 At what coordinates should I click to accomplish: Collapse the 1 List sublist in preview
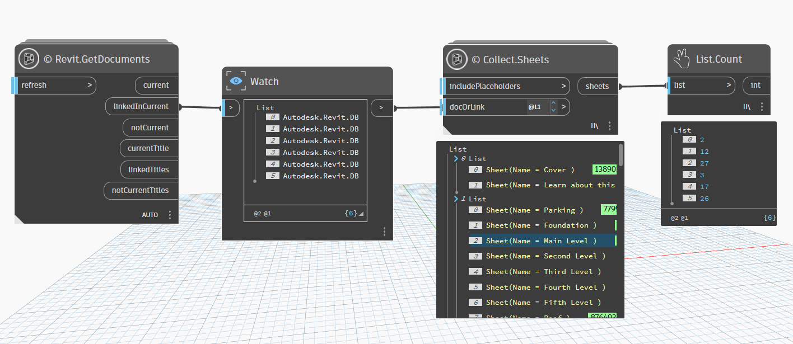click(456, 199)
